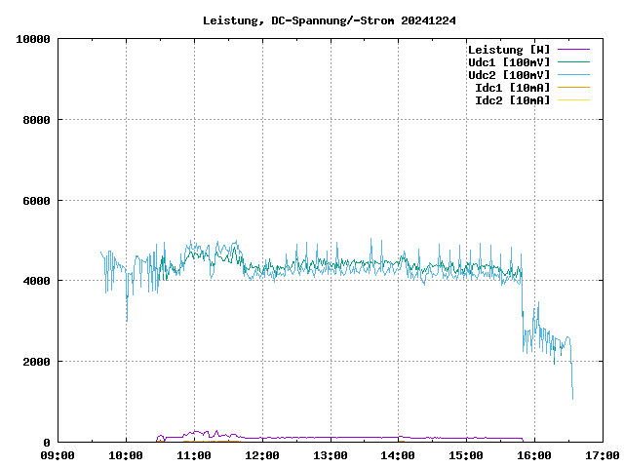
Task: Click the 11:00 x-axis tick label
Action: 194,455
